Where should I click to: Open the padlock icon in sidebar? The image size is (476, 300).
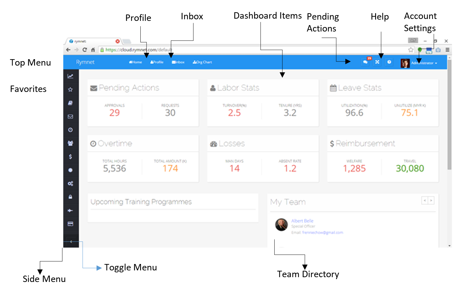point(70,197)
